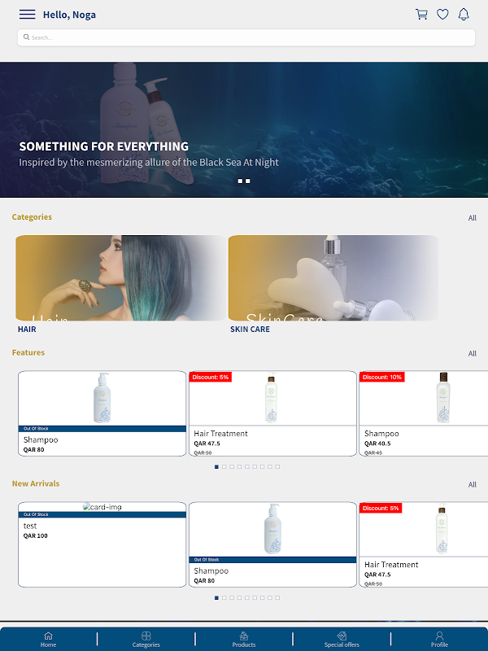Select second banner slide indicator

pyautogui.click(x=248, y=181)
